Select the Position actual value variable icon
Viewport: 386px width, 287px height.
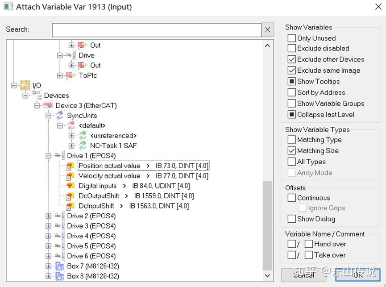(x=71, y=166)
